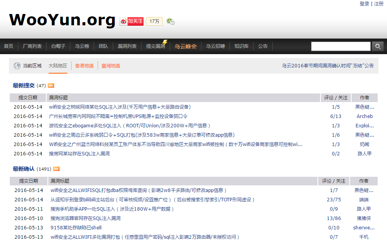The width and height of the screenshot is (387, 243).
Task: Click the 17万 follower count badge
Action: 154,21
